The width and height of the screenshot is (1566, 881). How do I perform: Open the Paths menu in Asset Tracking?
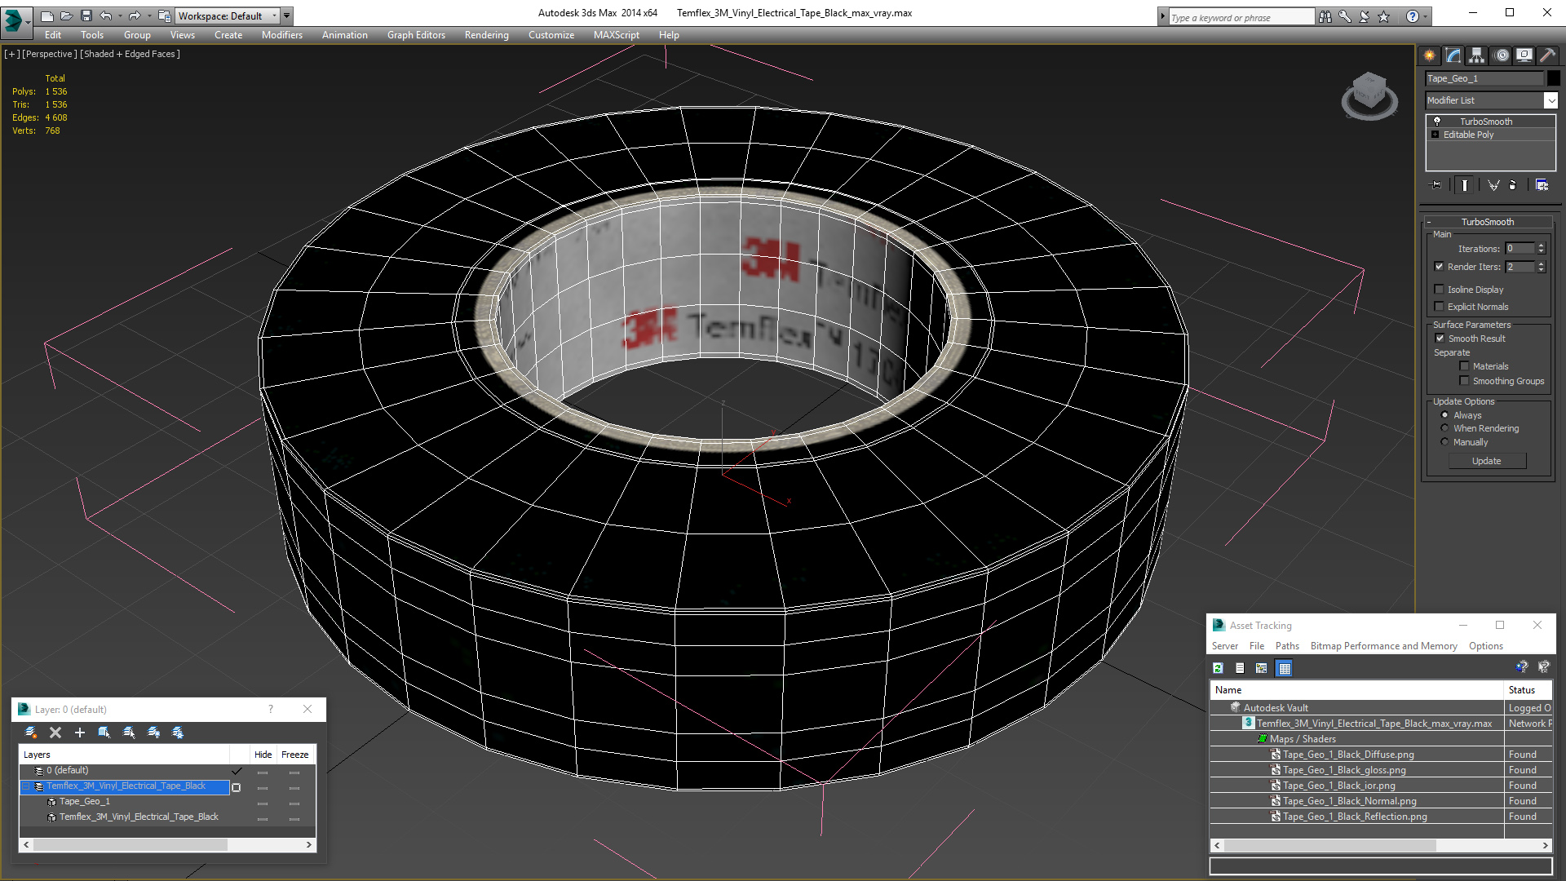click(1287, 646)
